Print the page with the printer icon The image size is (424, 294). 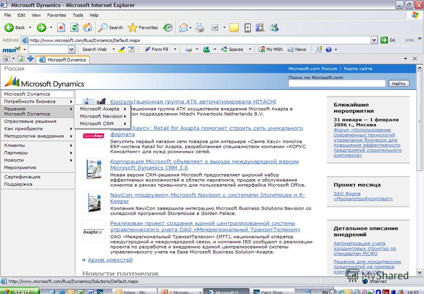200,27
